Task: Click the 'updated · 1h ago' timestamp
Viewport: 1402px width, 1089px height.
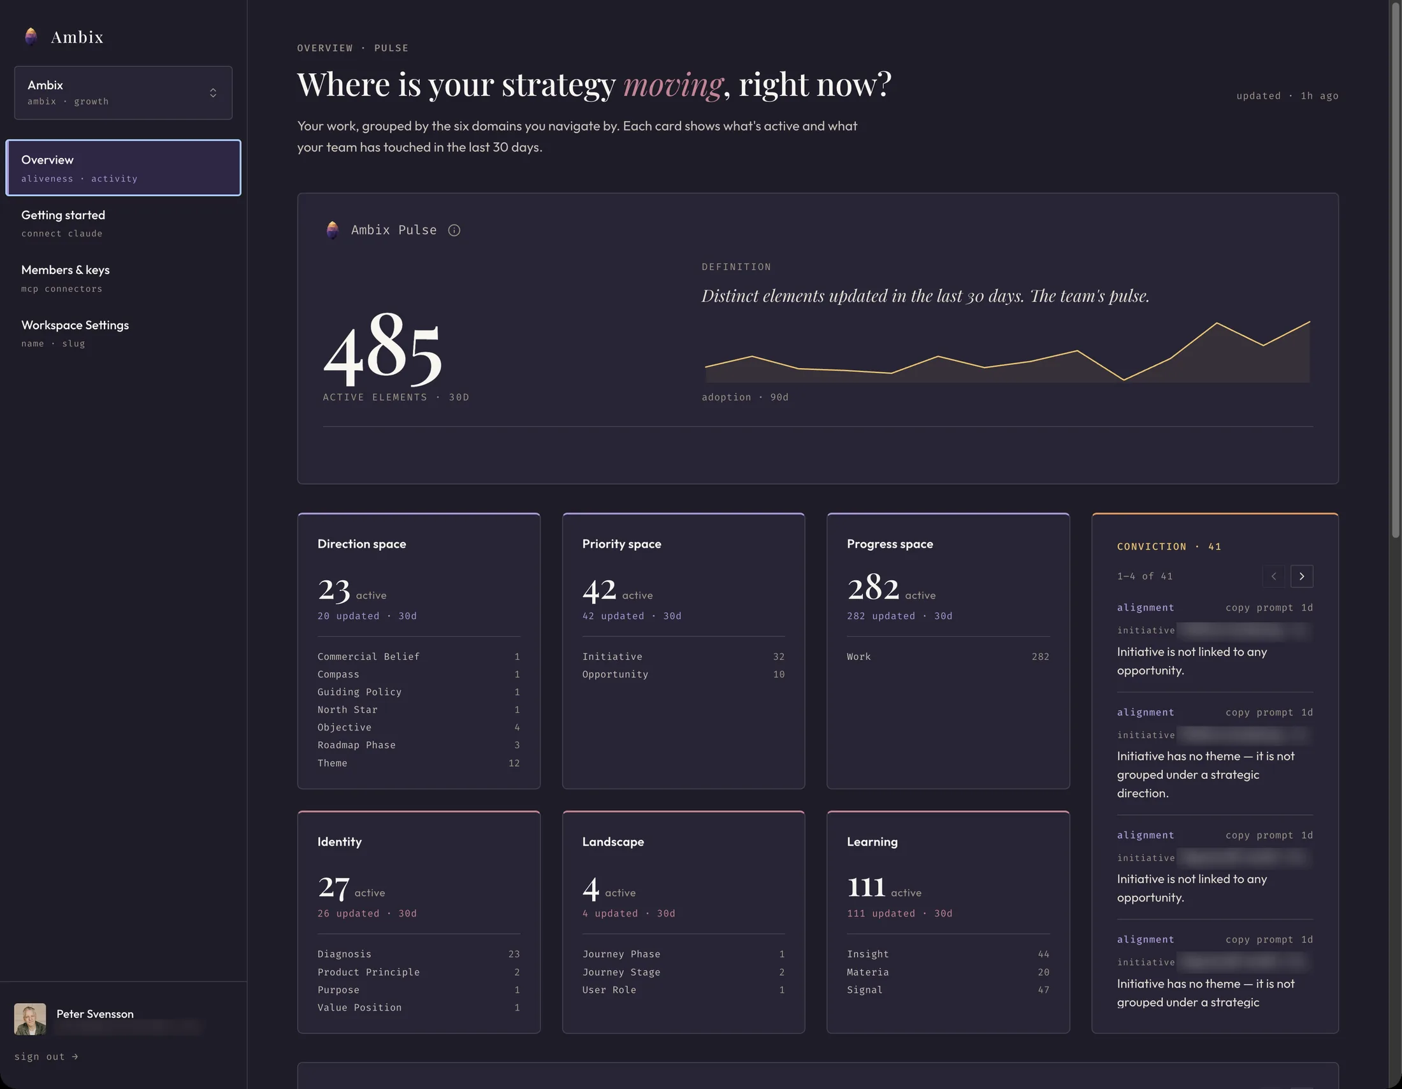Action: pos(1287,96)
